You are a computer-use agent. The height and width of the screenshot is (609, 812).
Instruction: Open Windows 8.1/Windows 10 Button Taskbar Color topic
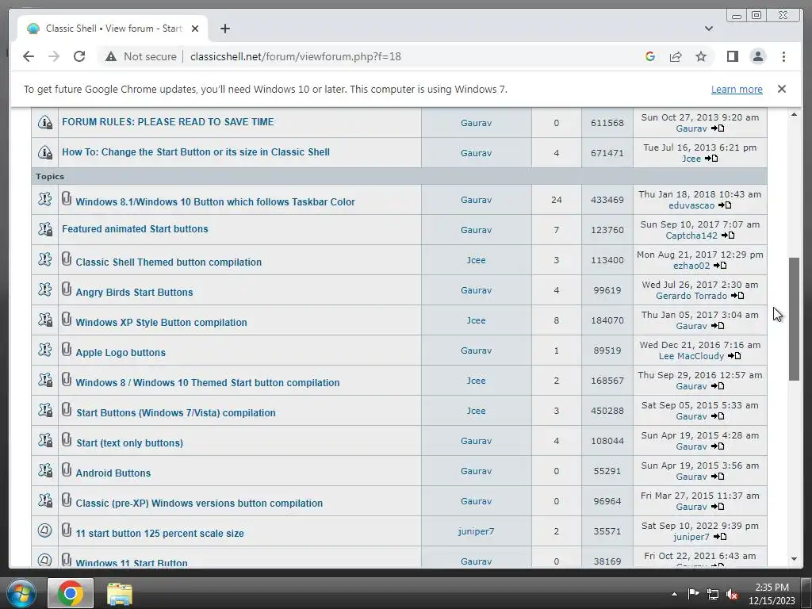(x=215, y=202)
